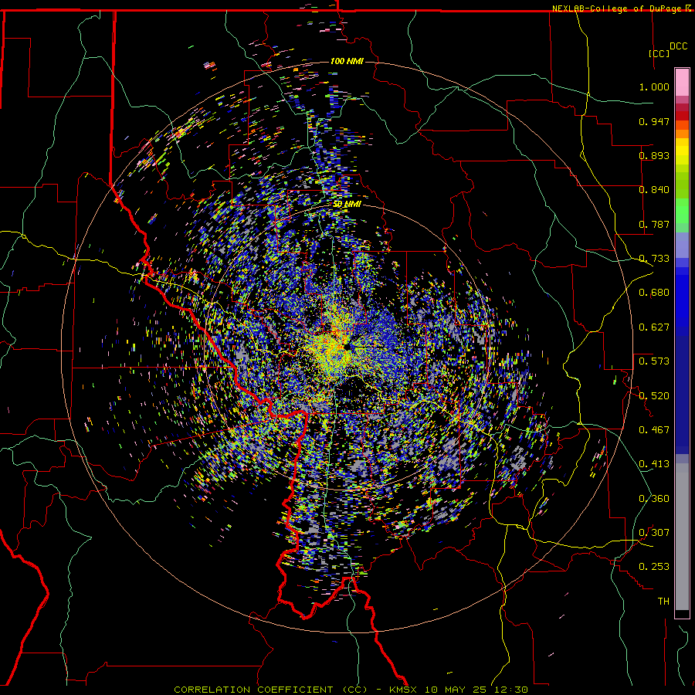Pick the orange segment of the color bar
This screenshot has height=695, width=695.
pyautogui.click(x=682, y=134)
